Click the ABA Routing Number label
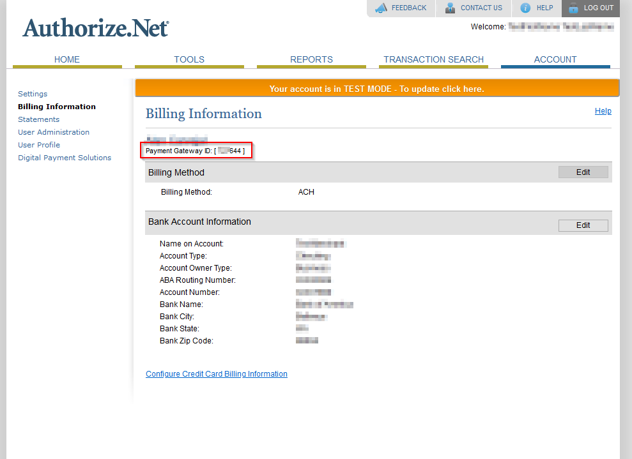Image resolution: width=632 pixels, height=459 pixels. (x=197, y=280)
